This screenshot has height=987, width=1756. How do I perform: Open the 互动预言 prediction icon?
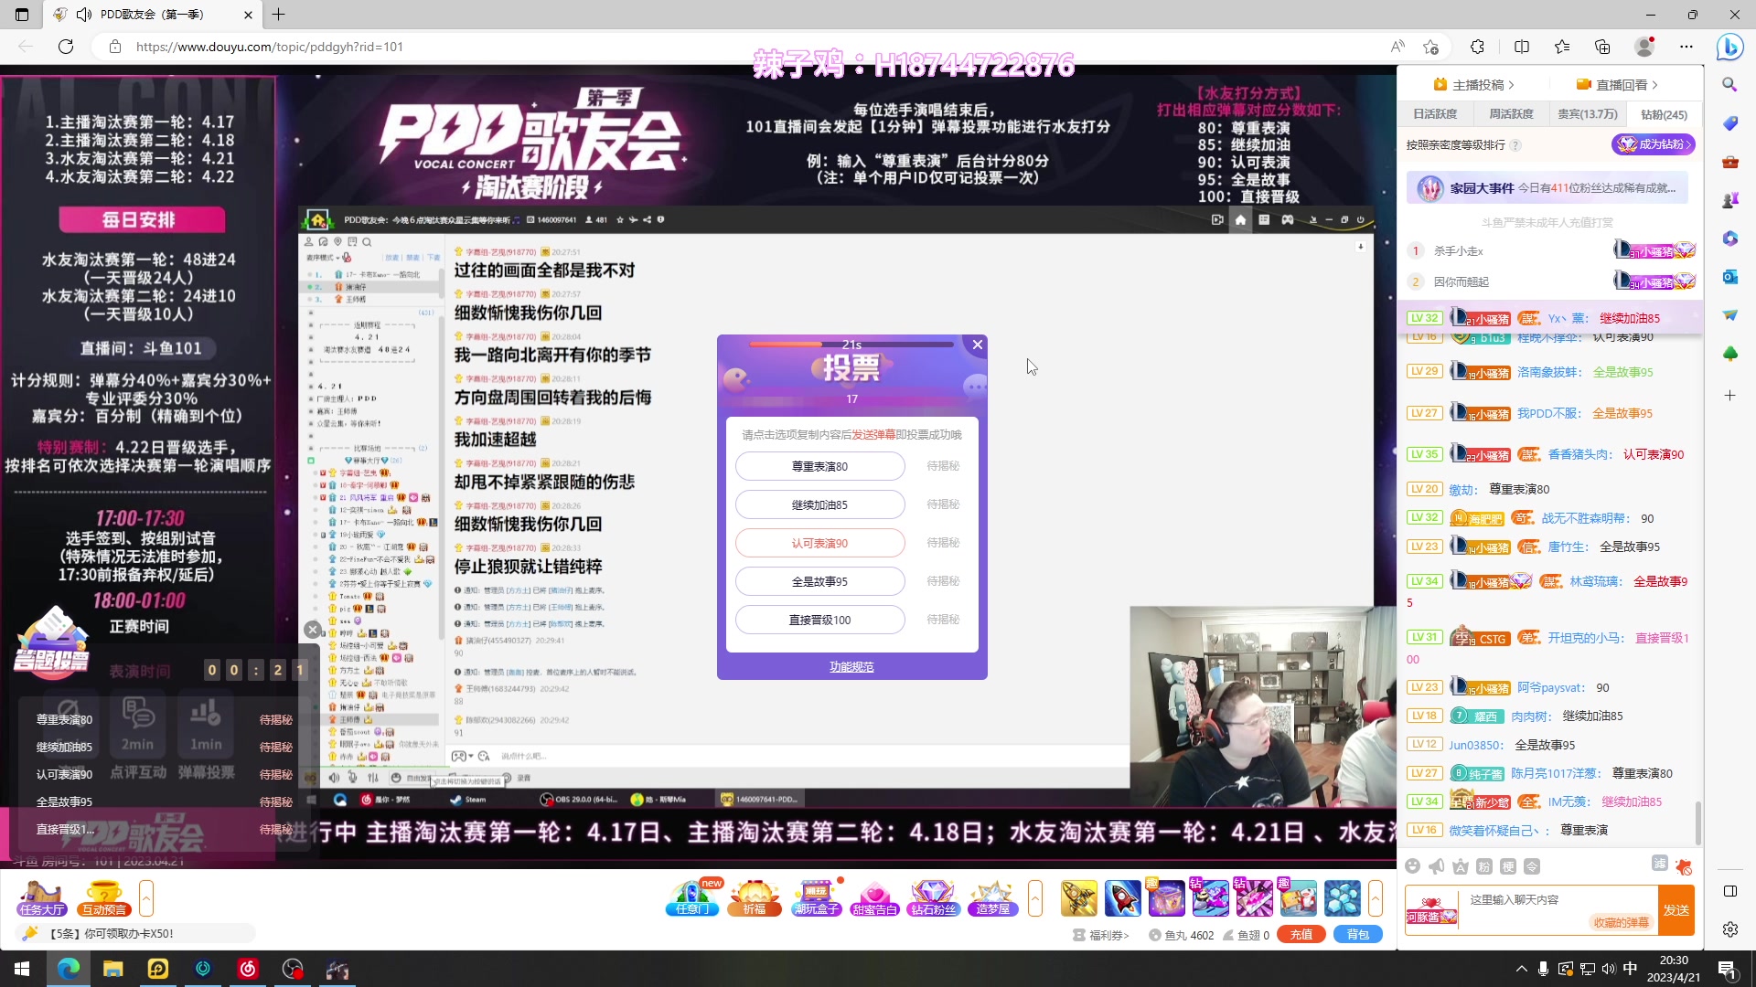click(x=104, y=898)
